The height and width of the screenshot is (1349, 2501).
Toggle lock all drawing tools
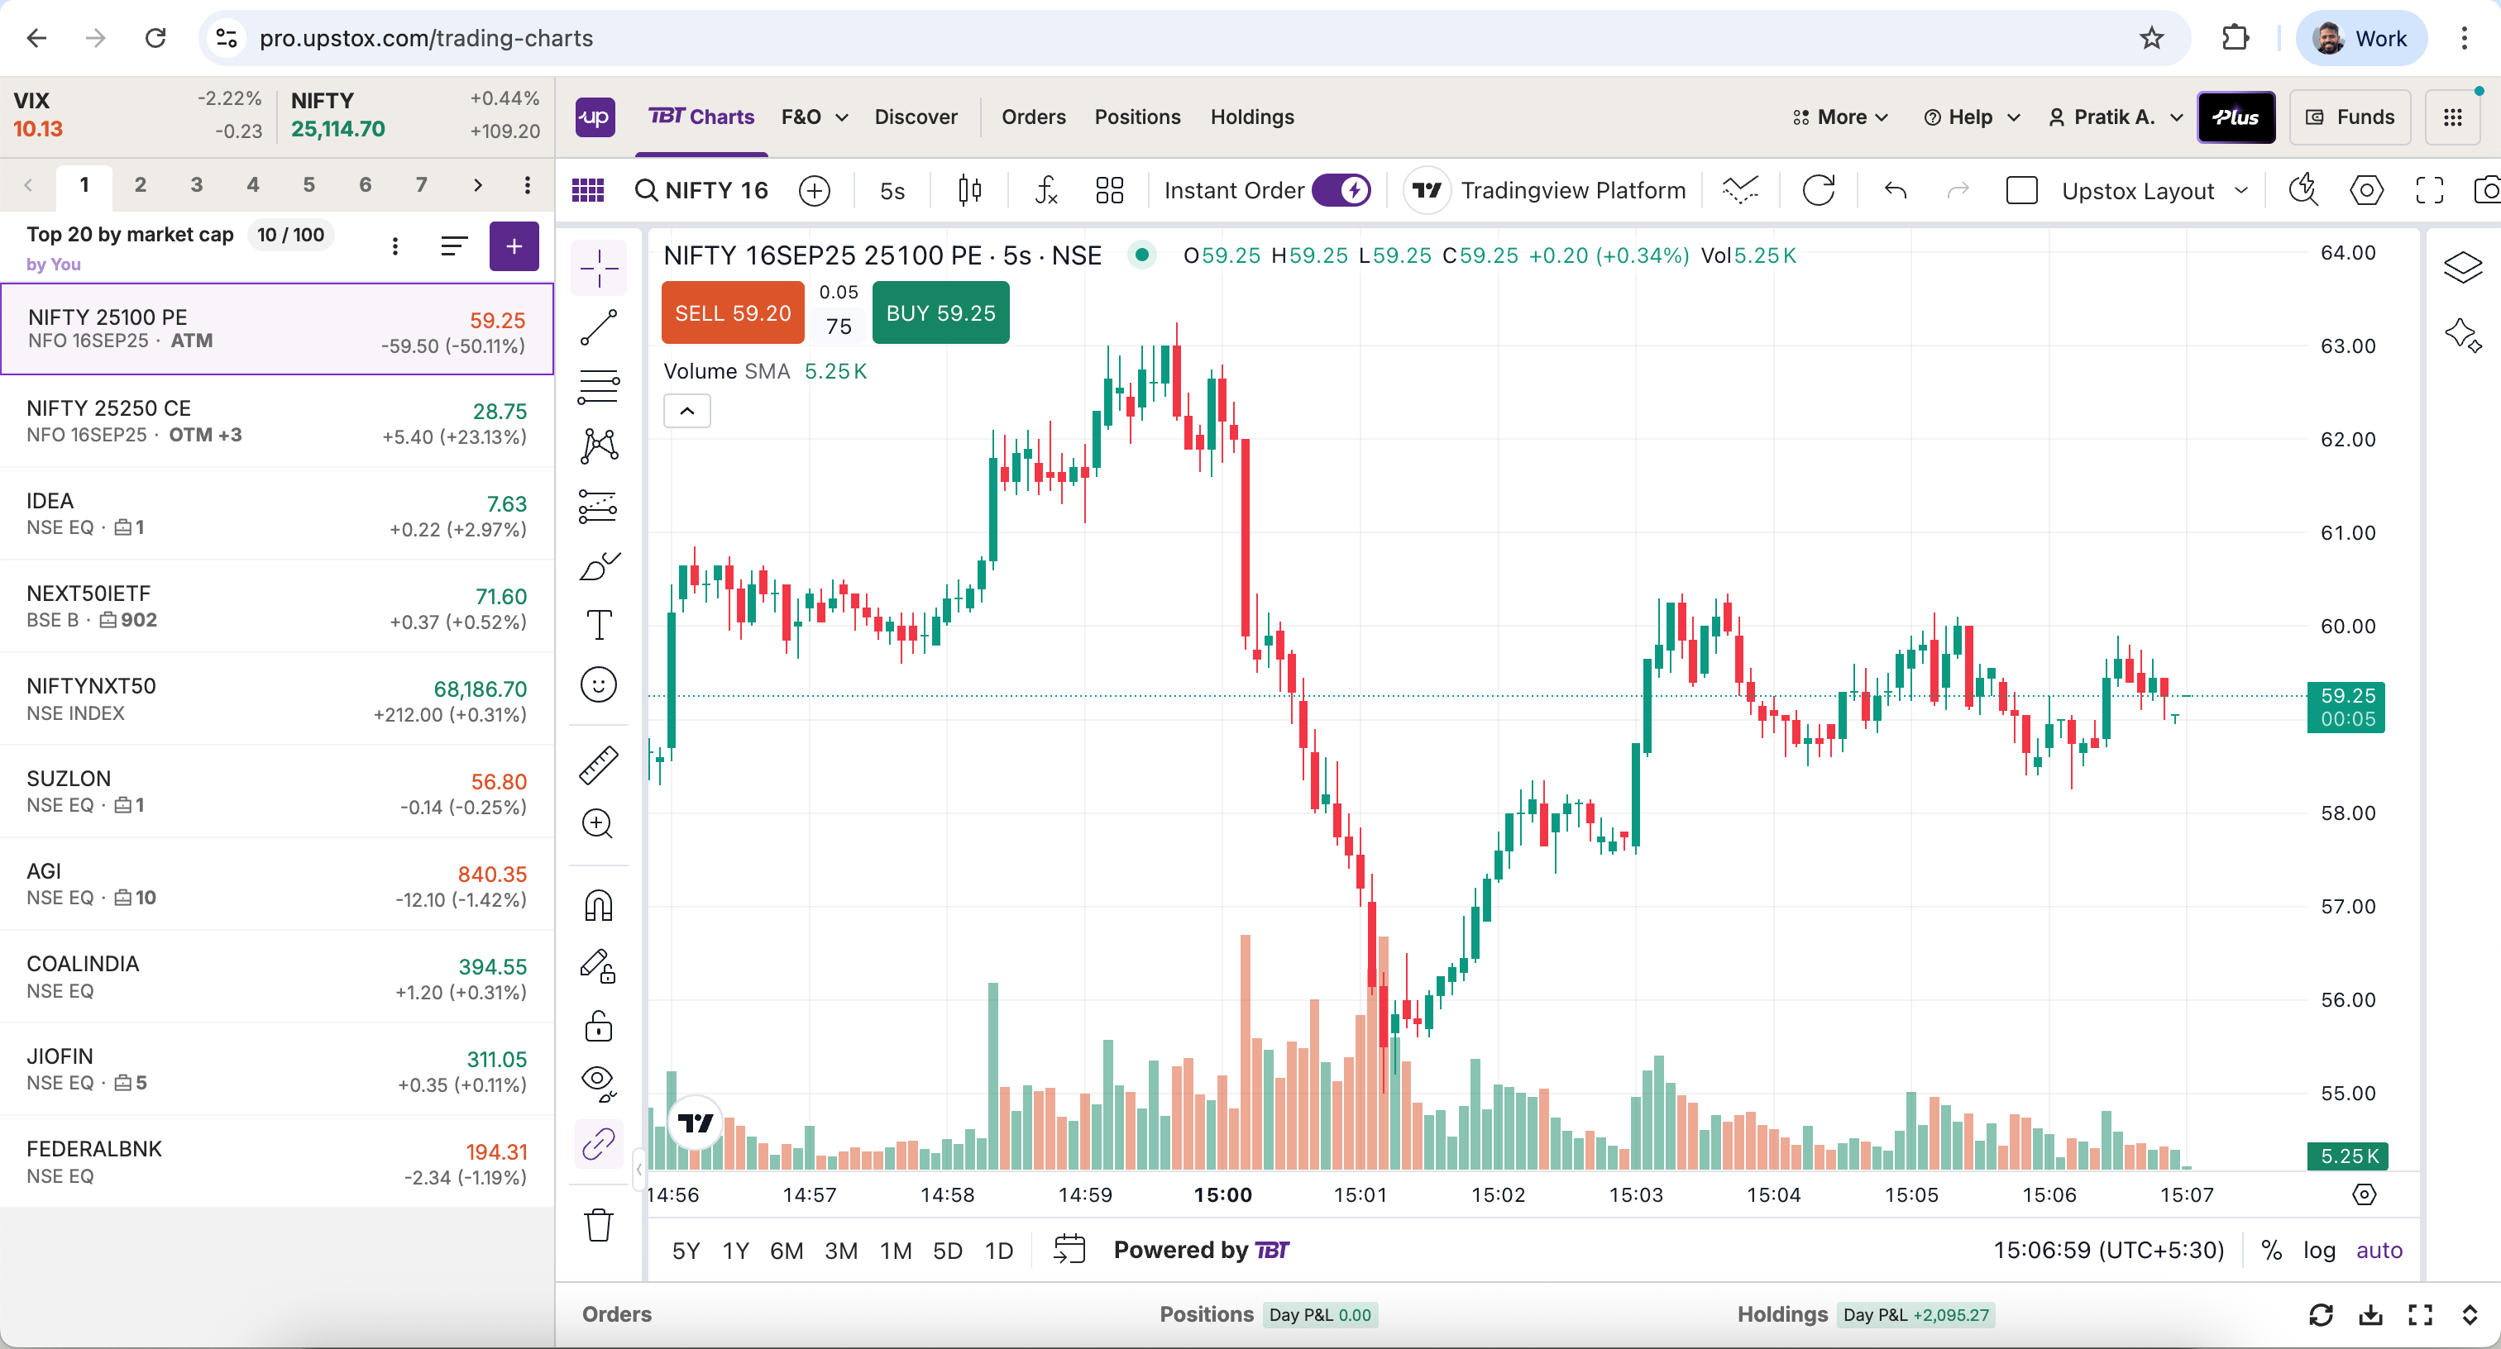point(599,1026)
